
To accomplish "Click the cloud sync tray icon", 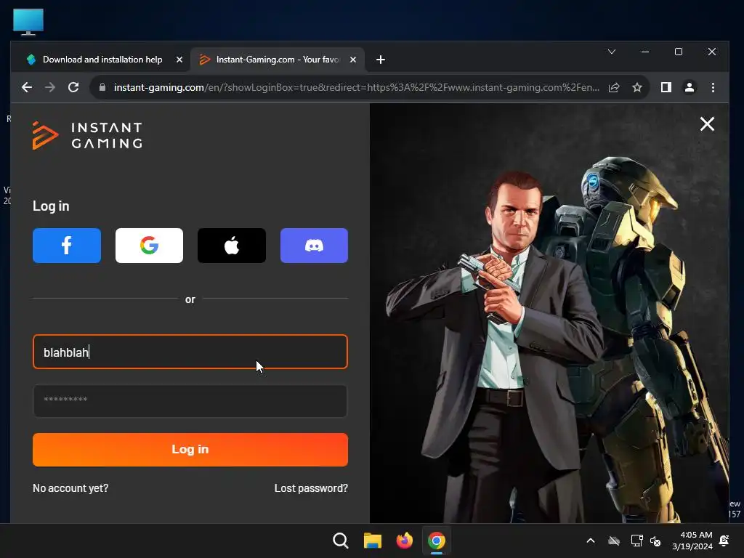I will coord(614,541).
